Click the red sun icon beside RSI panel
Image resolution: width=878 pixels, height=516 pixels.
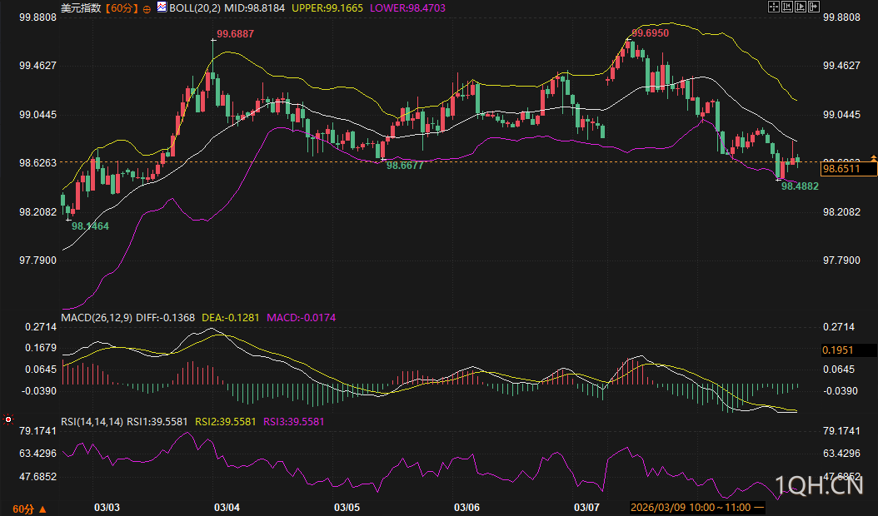coord(7,421)
